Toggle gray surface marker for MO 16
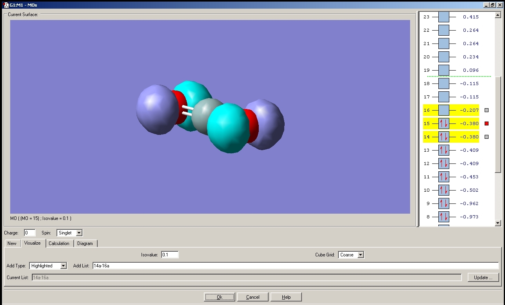Viewport: 505px width, 305px height. point(487,110)
